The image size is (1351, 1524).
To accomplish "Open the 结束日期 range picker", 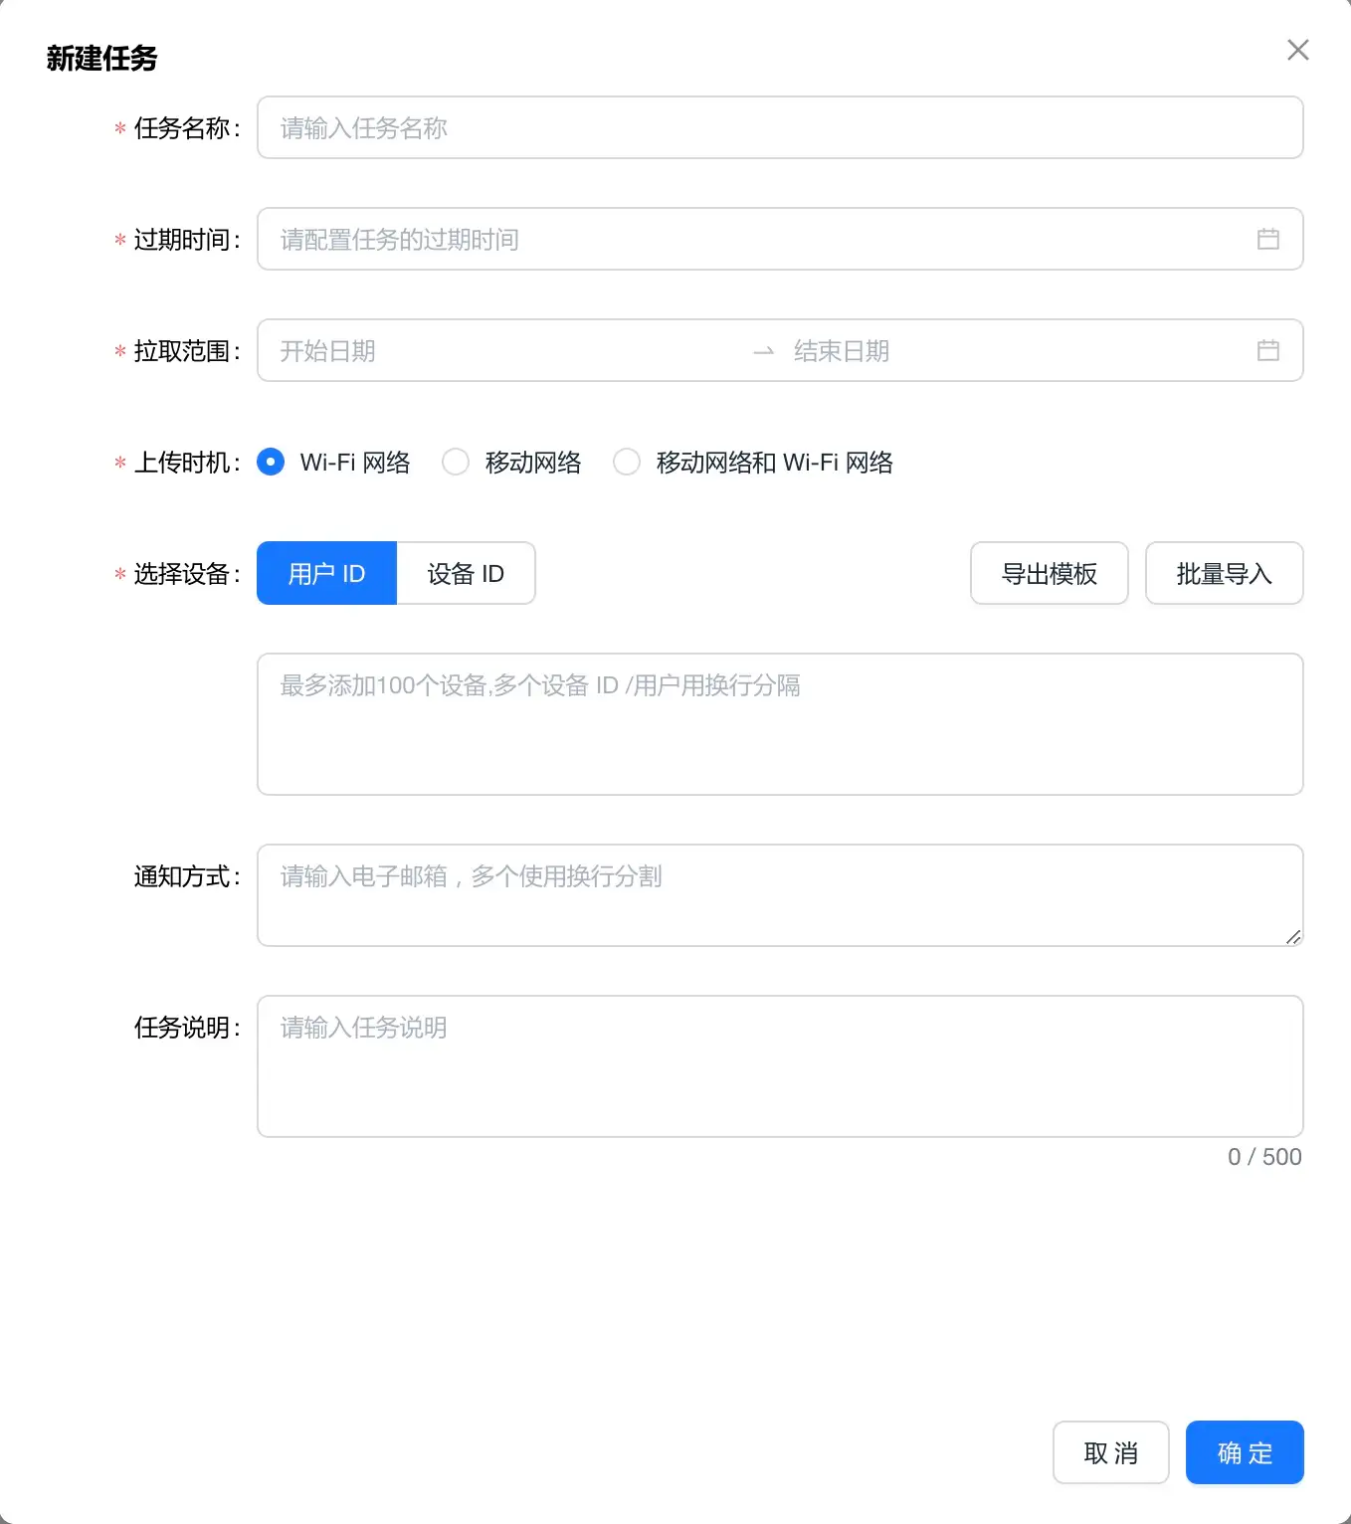I will pyautogui.click(x=995, y=351).
